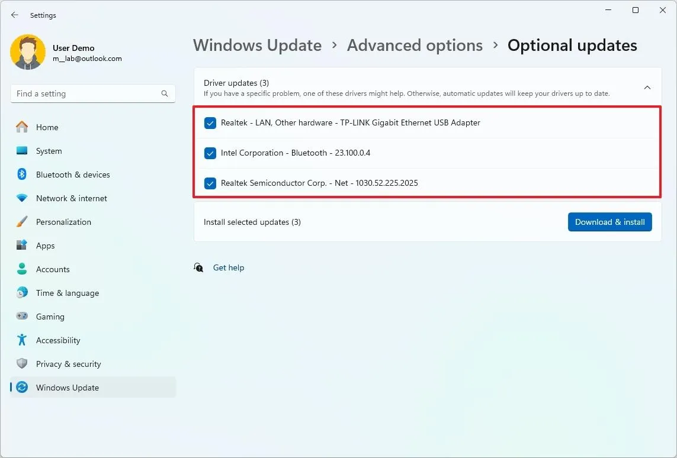Click the Apps icon in sidebar
Viewport: 677px width, 458px height.
22,246
